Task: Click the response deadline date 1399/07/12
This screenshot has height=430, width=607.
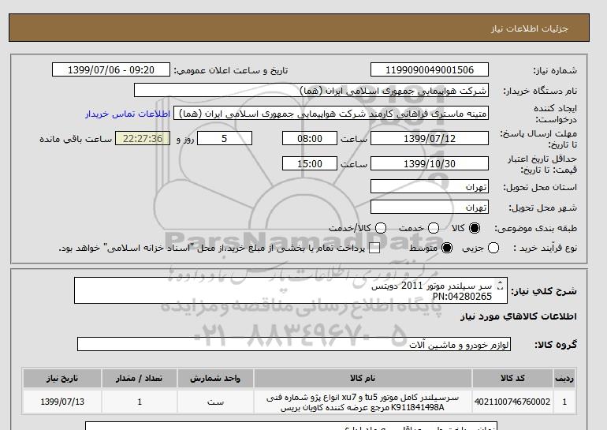Action: click(x=430, y=138)
